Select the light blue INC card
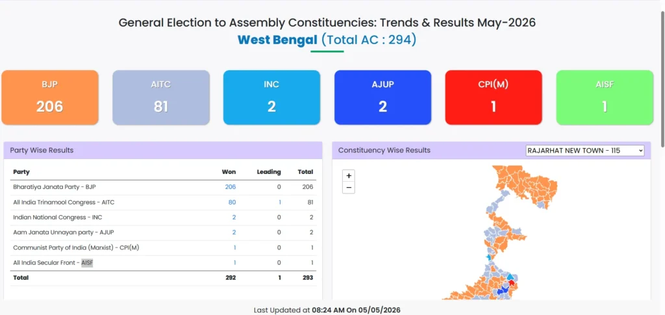Screen dimensions: 665x315 coord(272,97)
